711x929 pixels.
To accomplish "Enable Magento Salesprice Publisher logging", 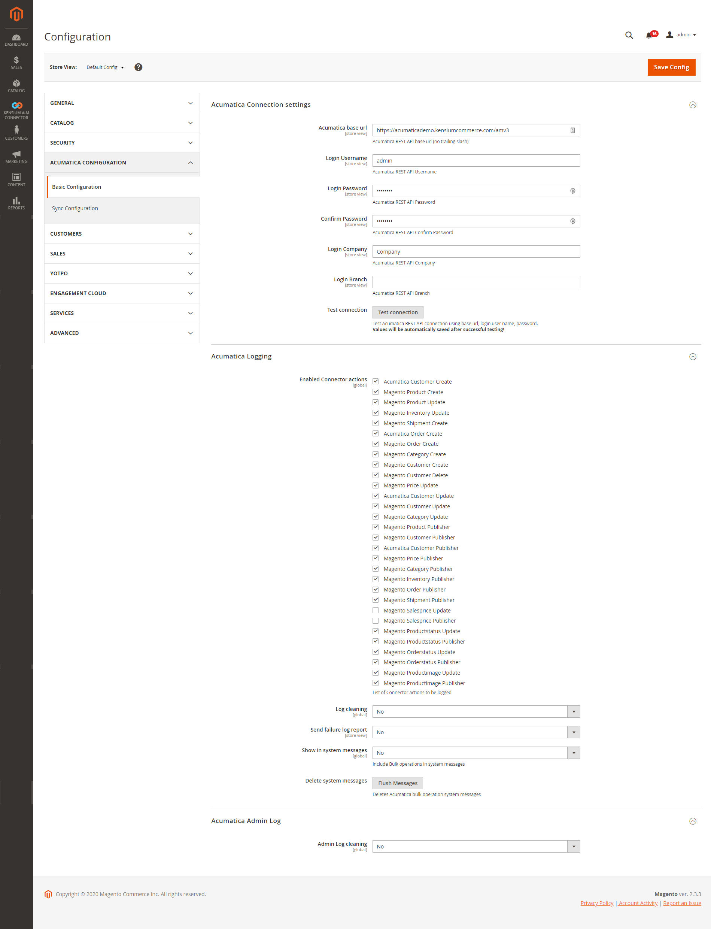I will [376, 621].
